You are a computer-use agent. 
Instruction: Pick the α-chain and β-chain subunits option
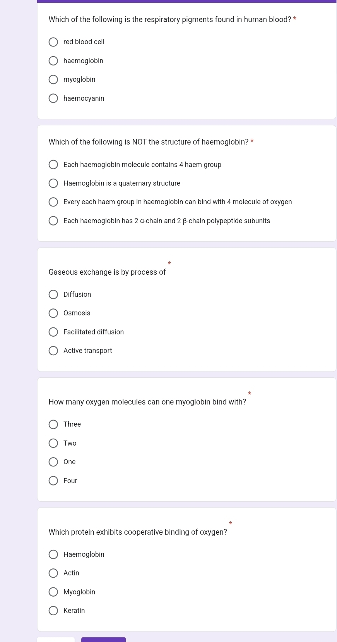click(x=53, y=221)
